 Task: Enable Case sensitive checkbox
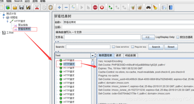tap(114, 47)
